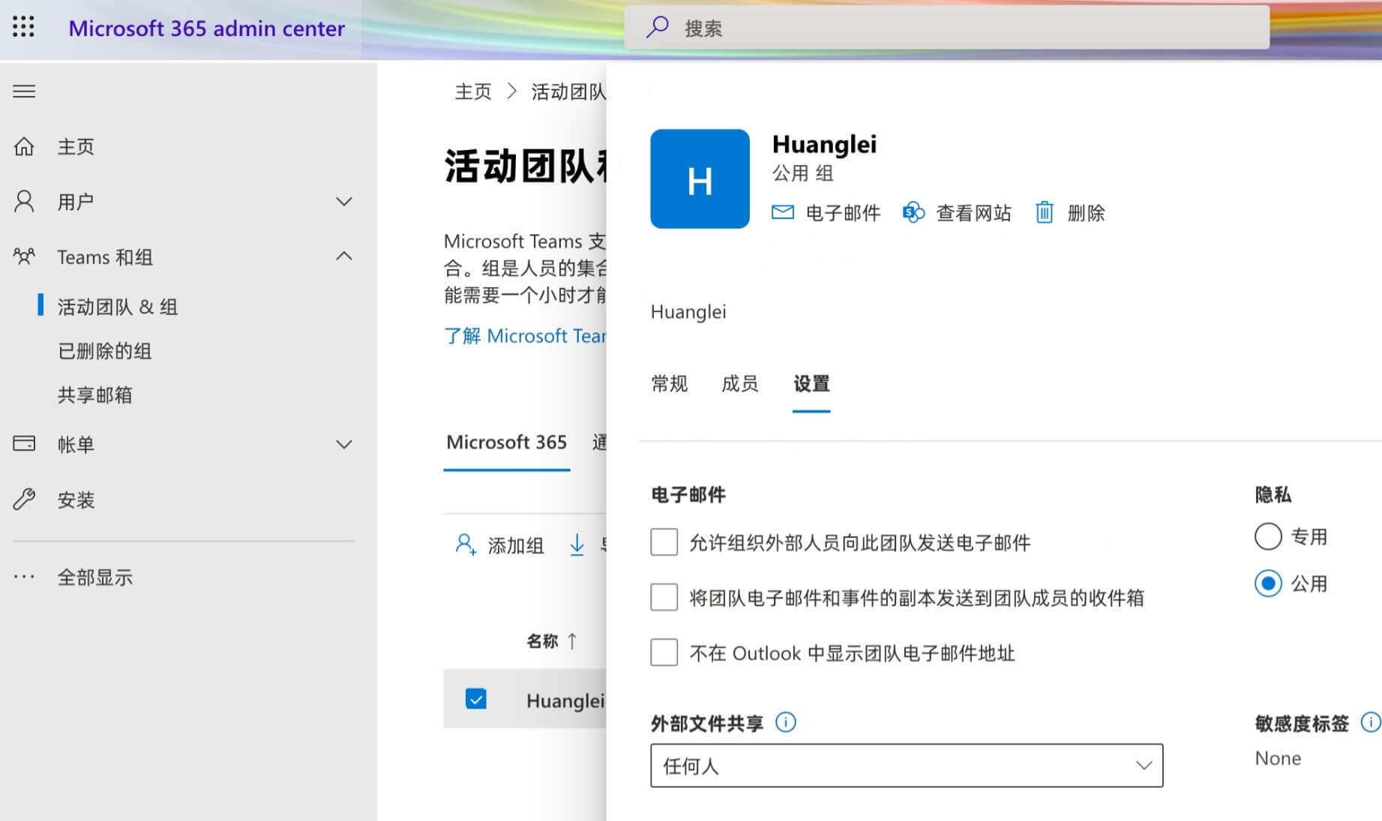
Task: Open the 了解 Microsoft Teams link
Action: click(524, 336)
